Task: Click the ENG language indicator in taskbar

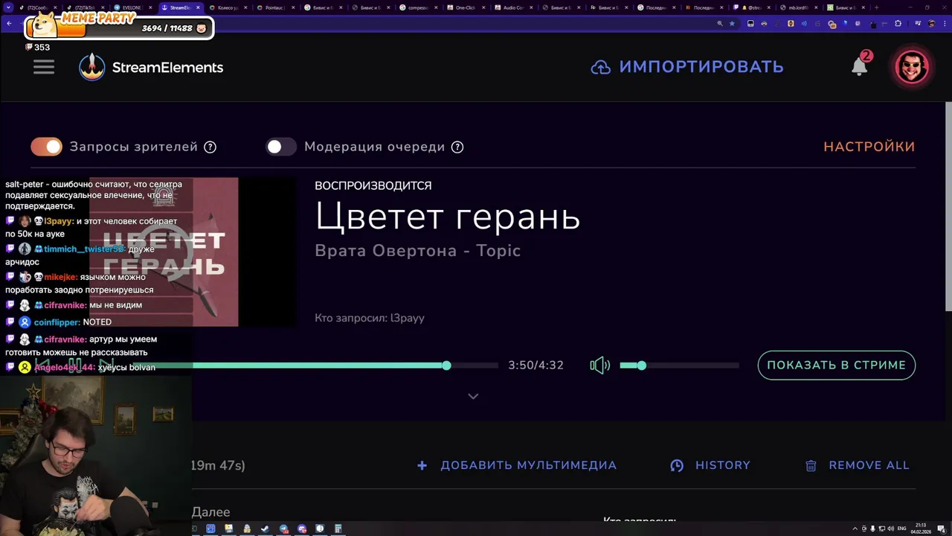Action: pyautogui.click(x=902, y=529)
